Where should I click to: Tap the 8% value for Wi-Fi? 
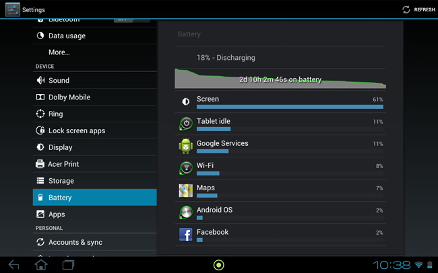[x=379, y=166]
